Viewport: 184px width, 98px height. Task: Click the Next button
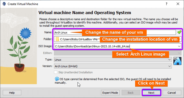tap(151, 93)
